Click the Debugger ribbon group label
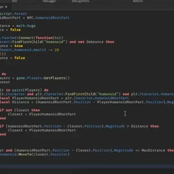174x174 pixels. (49, 1)
